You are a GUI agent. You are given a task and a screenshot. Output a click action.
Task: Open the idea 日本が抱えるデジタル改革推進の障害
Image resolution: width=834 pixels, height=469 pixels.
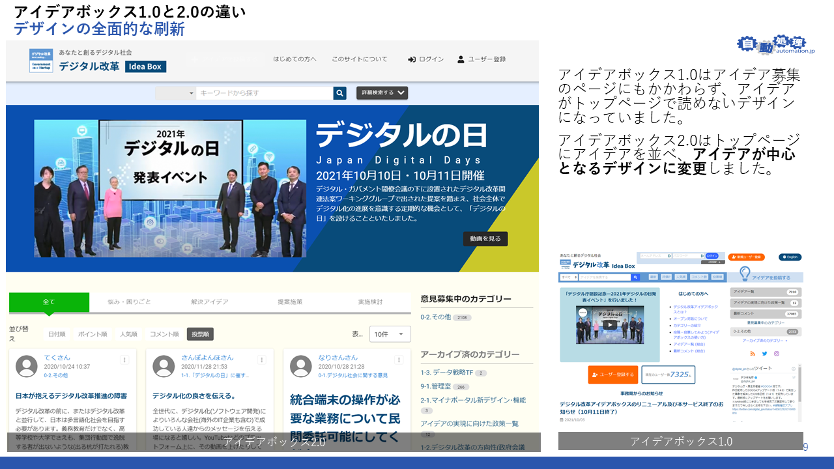71,395
